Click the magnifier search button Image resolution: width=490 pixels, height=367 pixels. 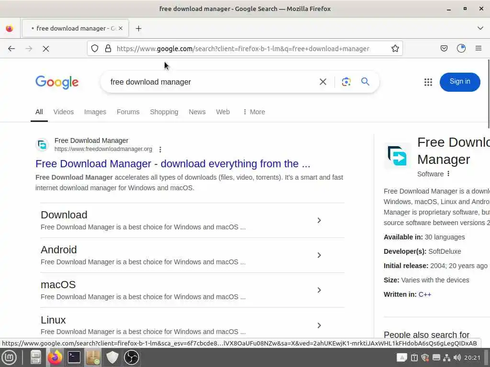point(365,82)
